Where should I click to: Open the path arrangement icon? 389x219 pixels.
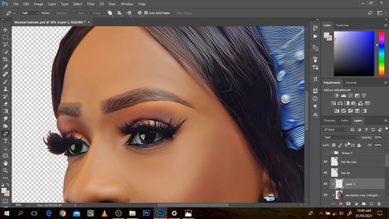click(x=129, y=13)
